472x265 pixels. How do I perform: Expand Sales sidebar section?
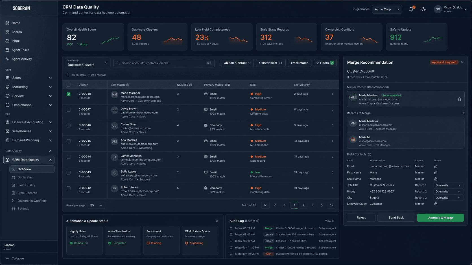(x=29, y=78)
